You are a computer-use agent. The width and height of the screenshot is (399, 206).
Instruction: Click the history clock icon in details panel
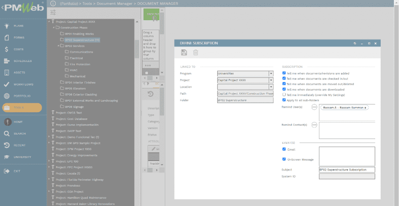[x=150, y=94]
